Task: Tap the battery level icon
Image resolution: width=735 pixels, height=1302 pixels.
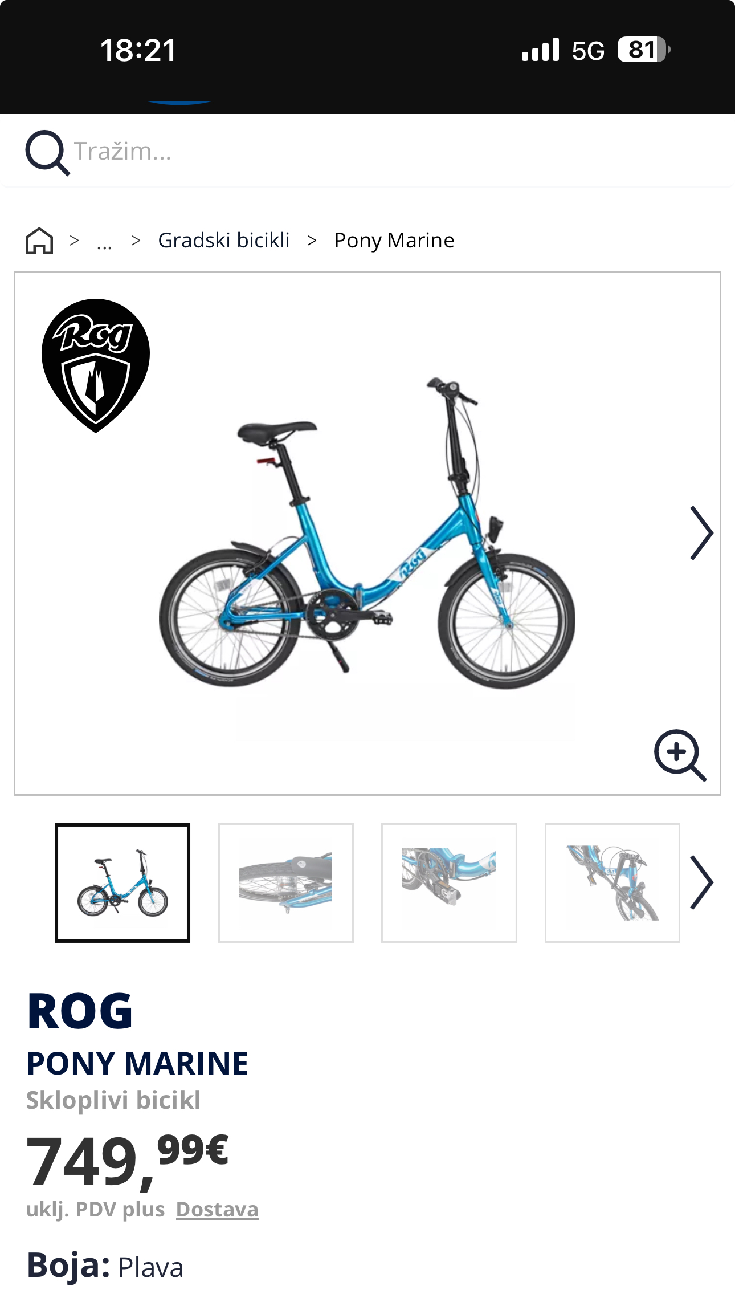Action: point(644,50)
